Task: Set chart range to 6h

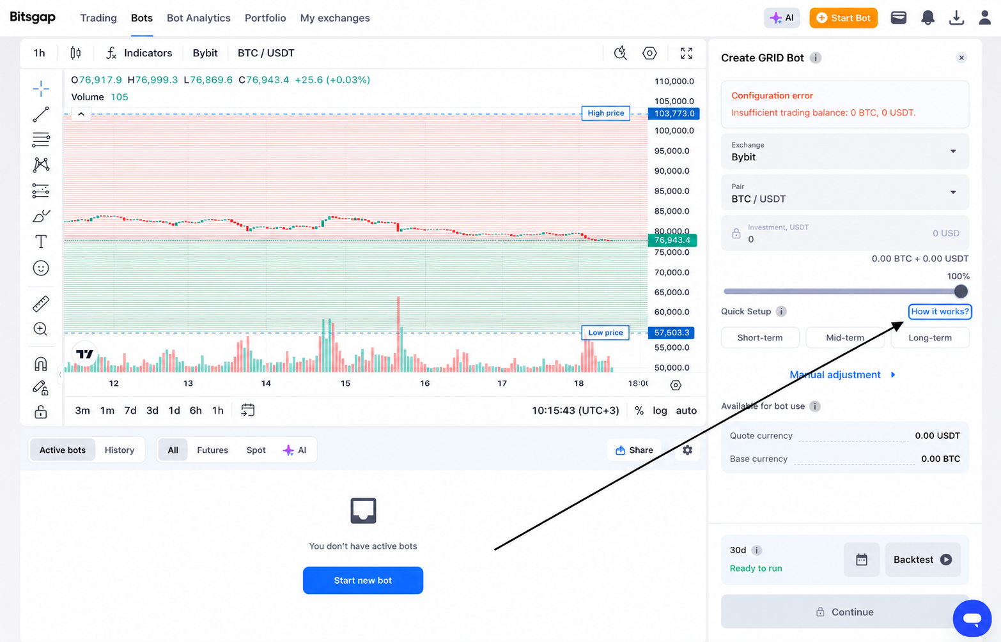Action: point(196,411)
